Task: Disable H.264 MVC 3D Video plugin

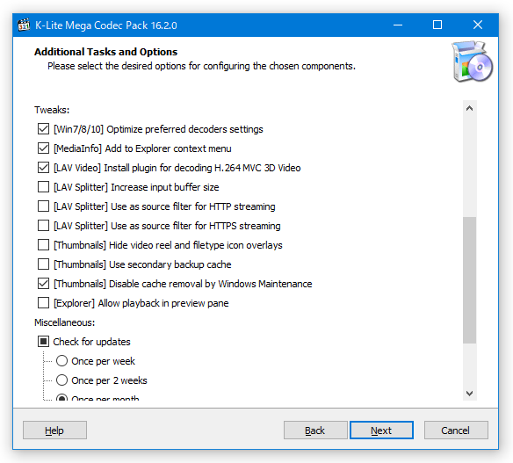Action: click(x=43, y=168)
